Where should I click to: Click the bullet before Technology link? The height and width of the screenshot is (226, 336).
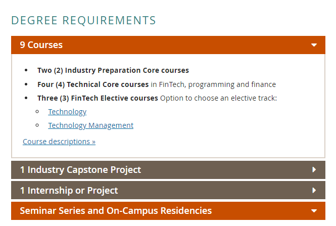tap(37, 112)
